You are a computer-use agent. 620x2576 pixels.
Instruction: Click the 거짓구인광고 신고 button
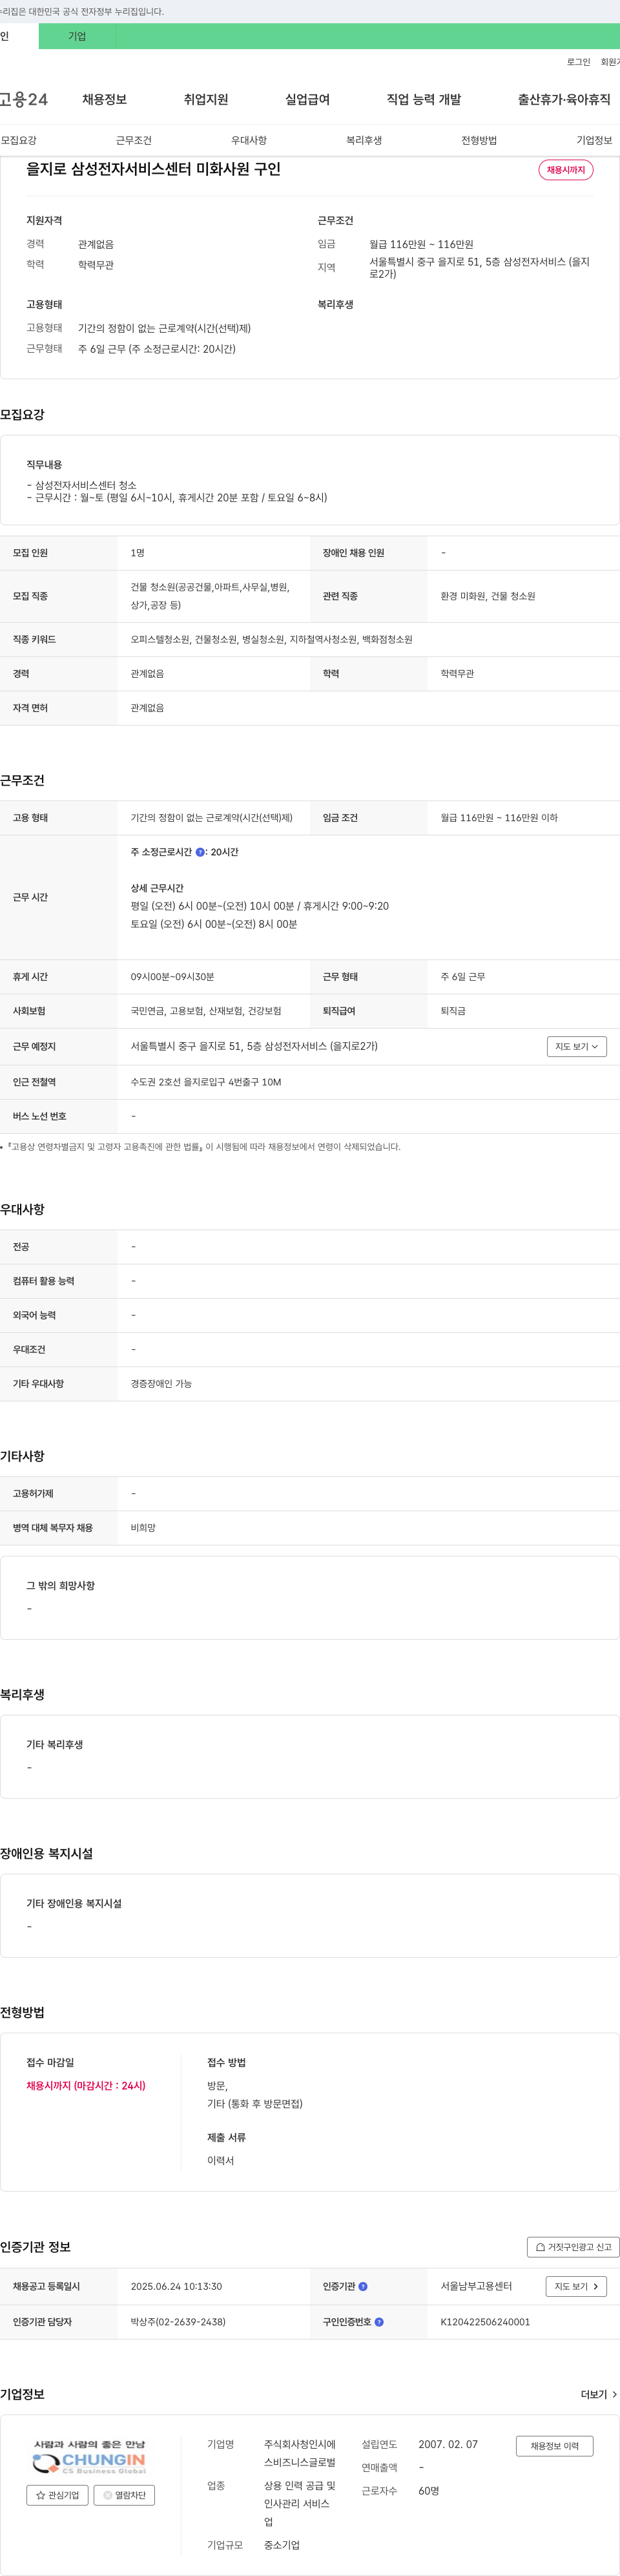pos(573,2247)
